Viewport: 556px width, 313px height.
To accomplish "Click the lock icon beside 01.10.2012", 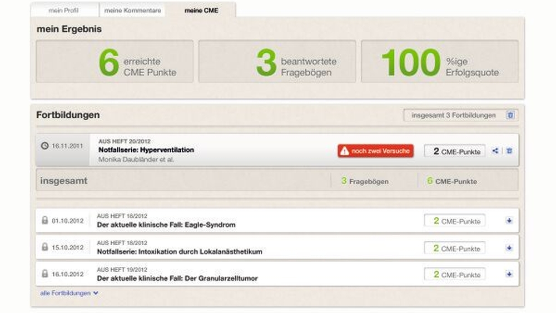I will 44,220.
